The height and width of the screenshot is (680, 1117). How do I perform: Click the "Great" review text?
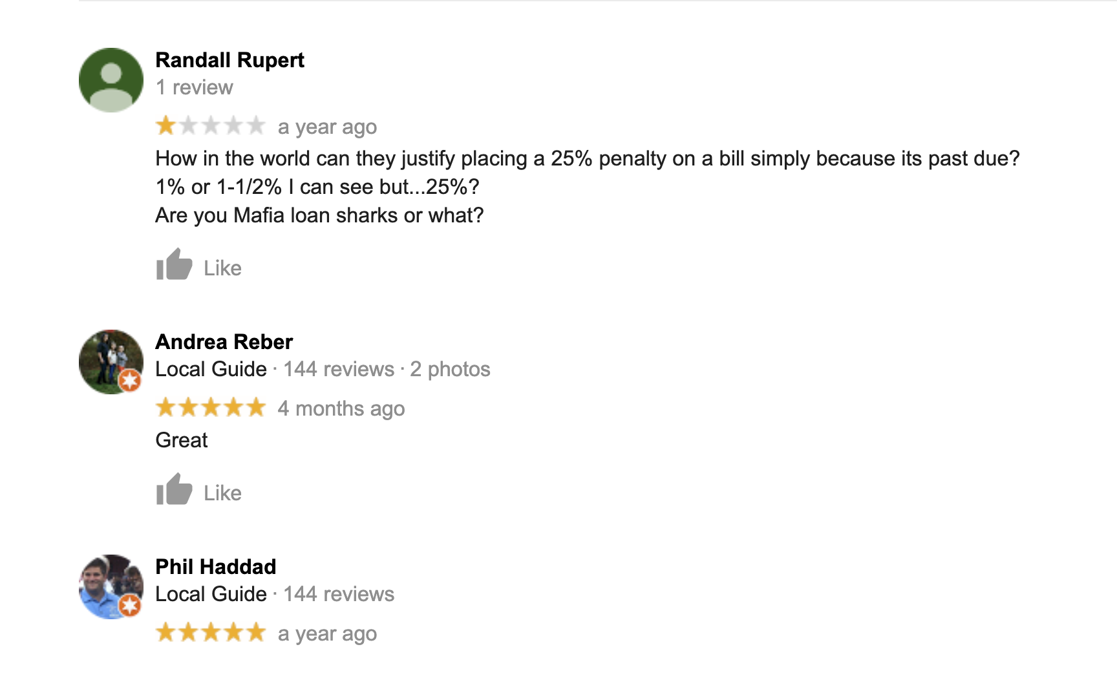click(182, 440)
